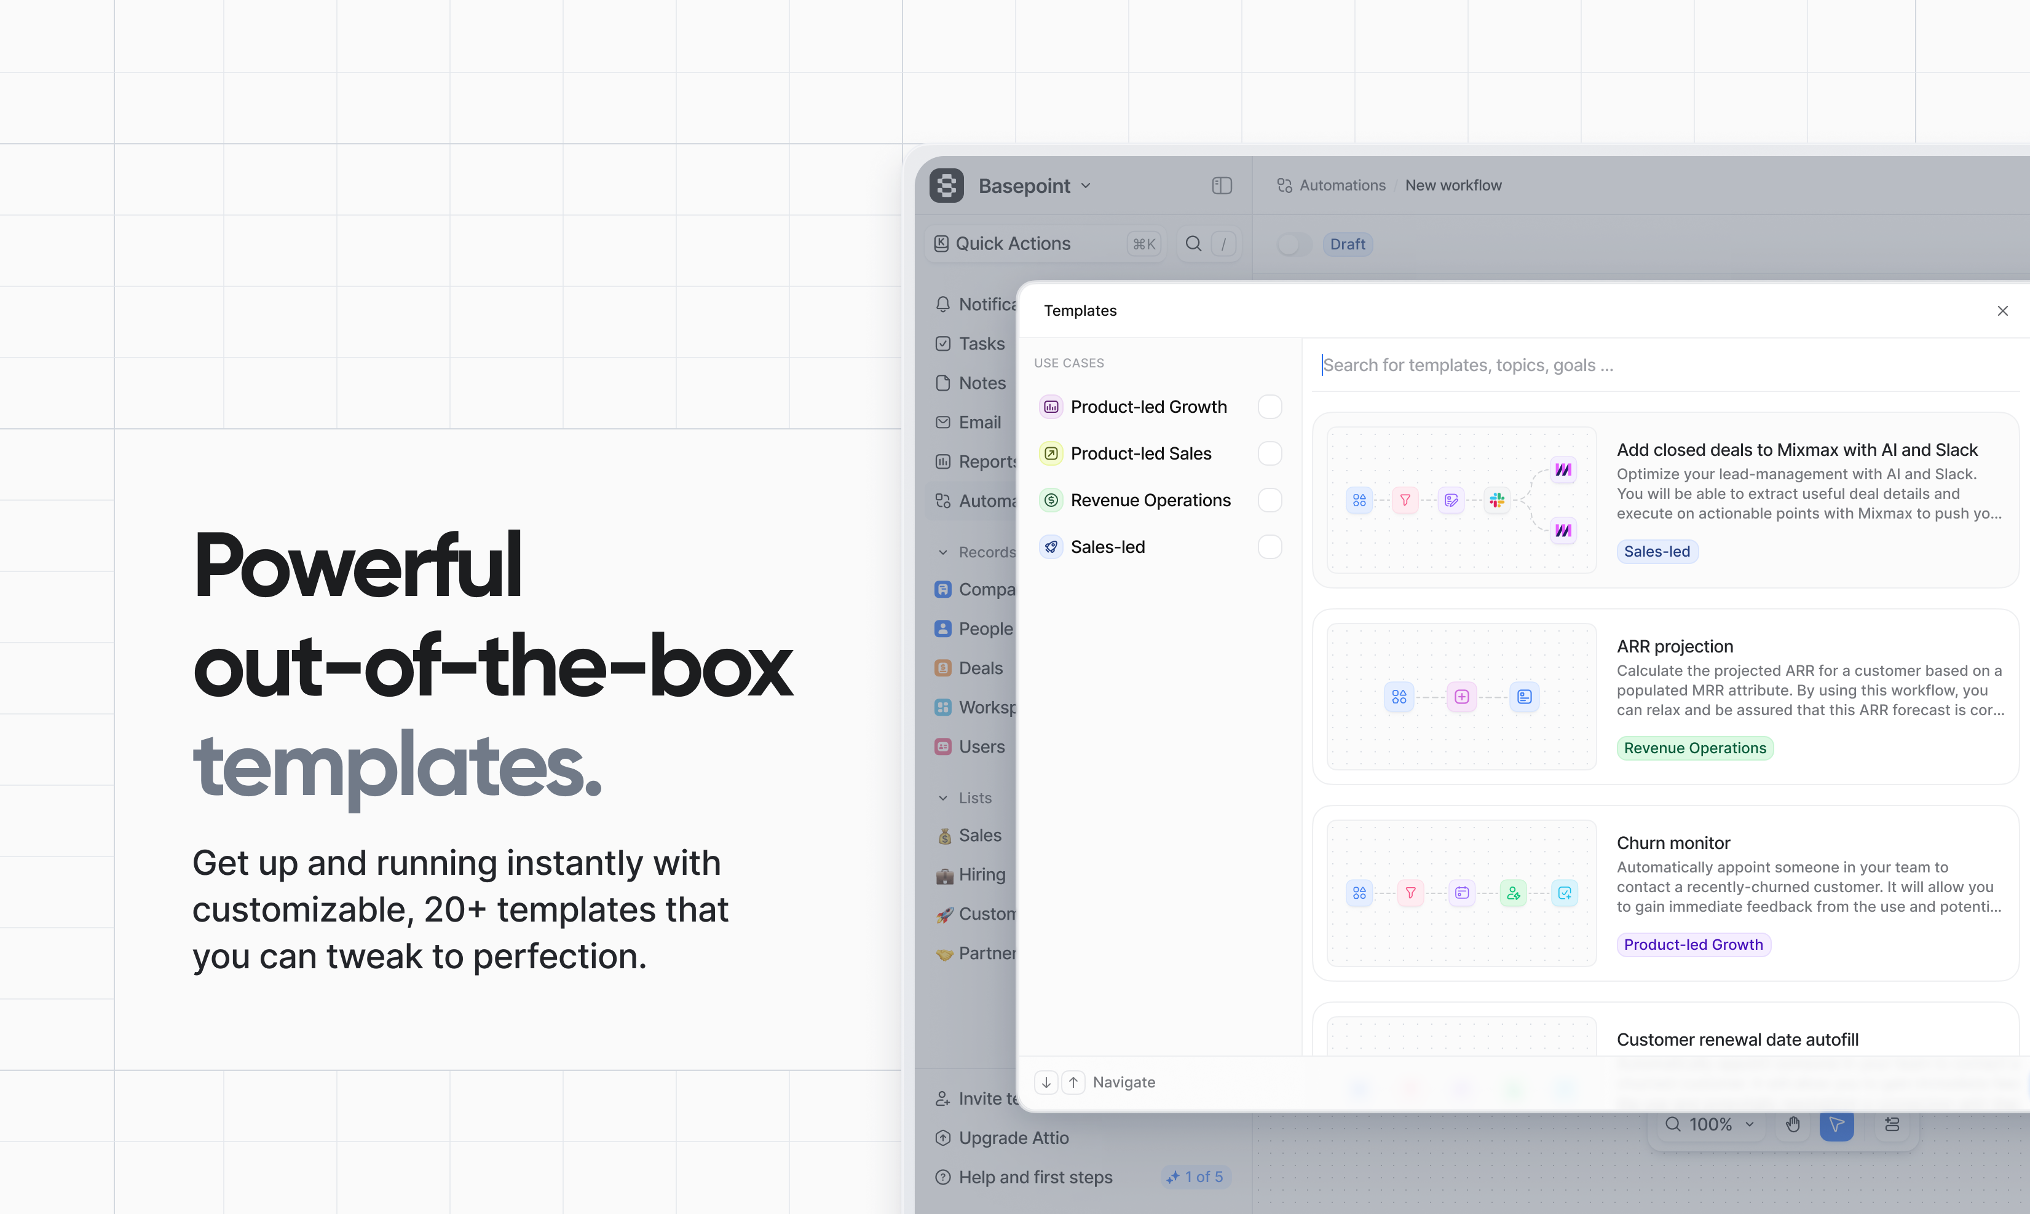Viewport: 2030px width, 1214px height.
Task: Click Upgrade Attio link
Action: 1013,1138
